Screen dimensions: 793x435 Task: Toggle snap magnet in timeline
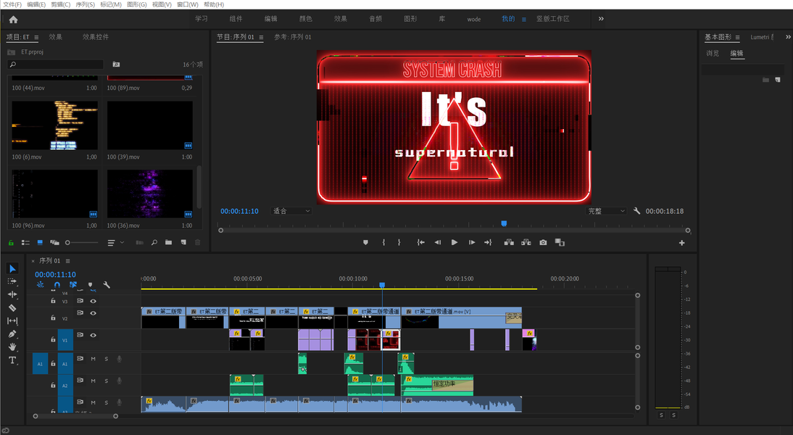57,285
